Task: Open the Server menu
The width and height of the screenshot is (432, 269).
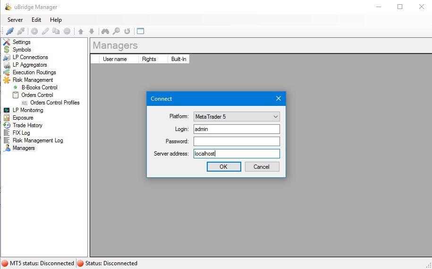Action: point(15,20)
